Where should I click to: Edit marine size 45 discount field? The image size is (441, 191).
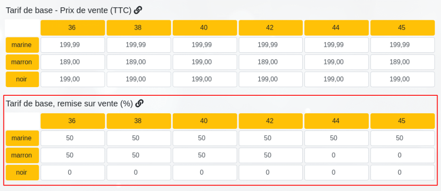point(402,138)
